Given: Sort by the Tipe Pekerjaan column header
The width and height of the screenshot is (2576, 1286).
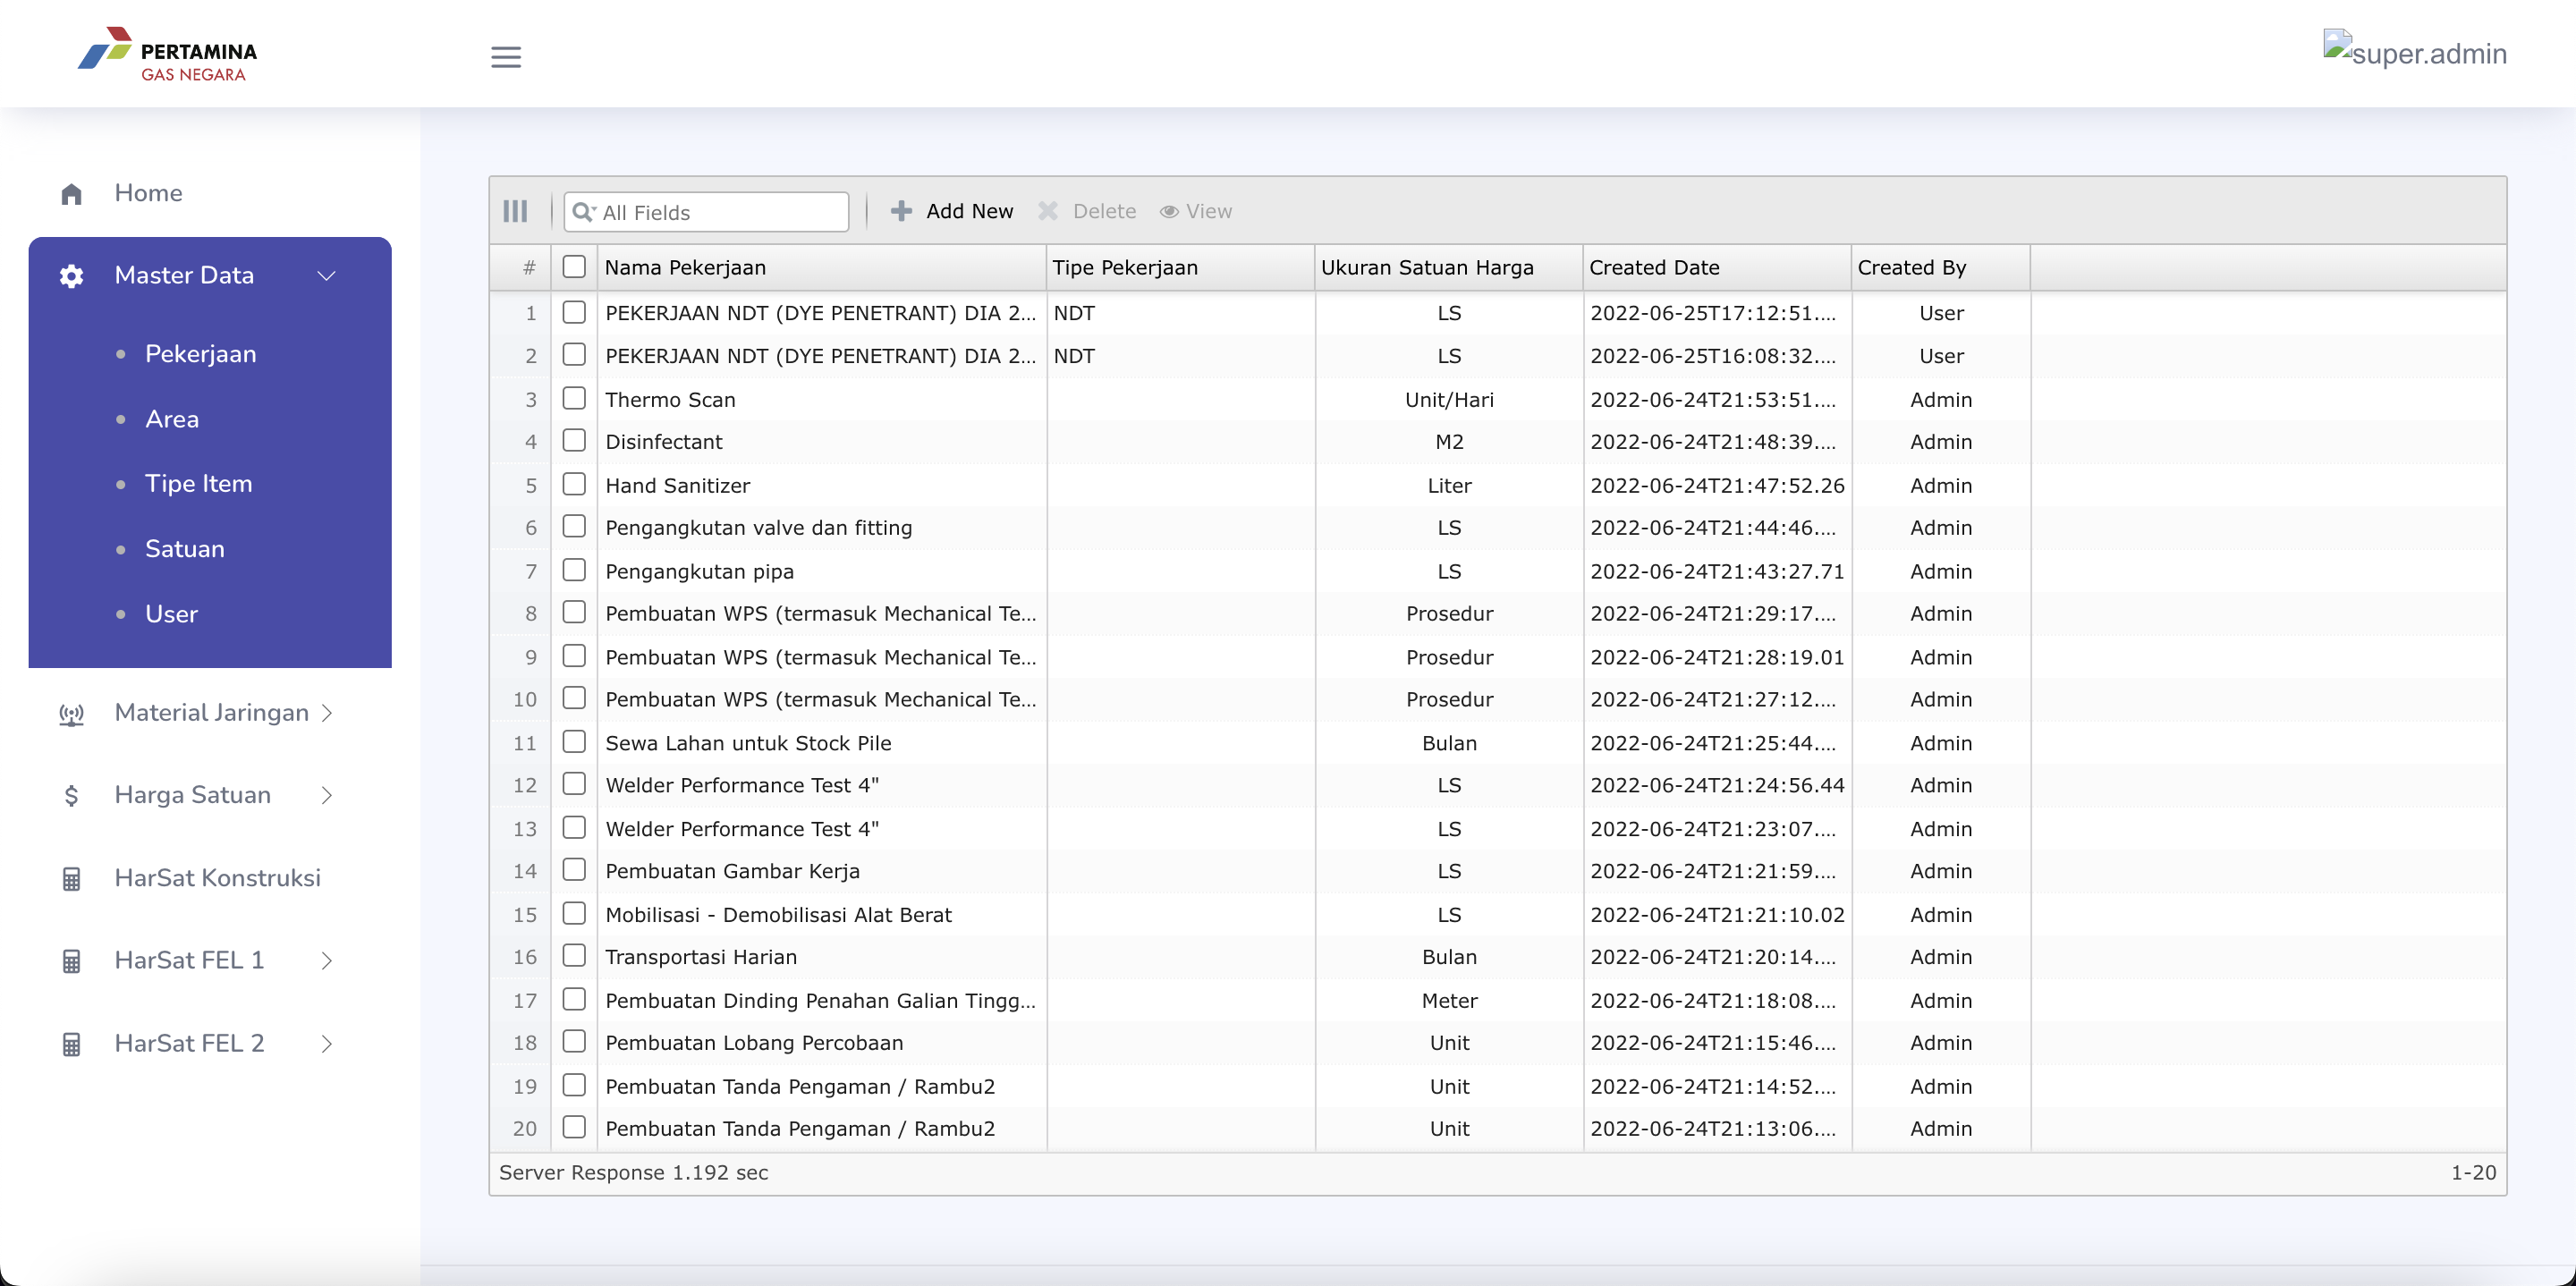Looking at the screenshot, I should pyautogui.click(x=1180, y=267).
